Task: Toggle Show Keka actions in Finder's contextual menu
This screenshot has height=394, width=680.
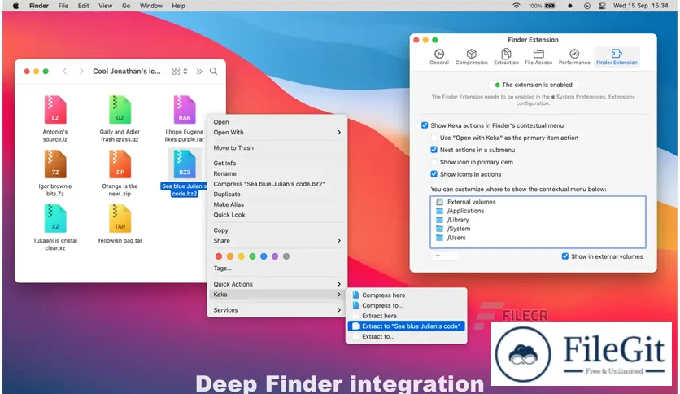Action: coord(425,125)
